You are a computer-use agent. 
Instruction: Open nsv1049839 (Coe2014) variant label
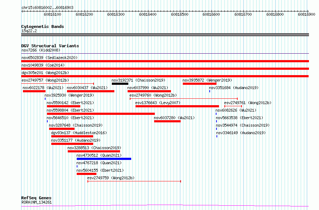[43, 65]
